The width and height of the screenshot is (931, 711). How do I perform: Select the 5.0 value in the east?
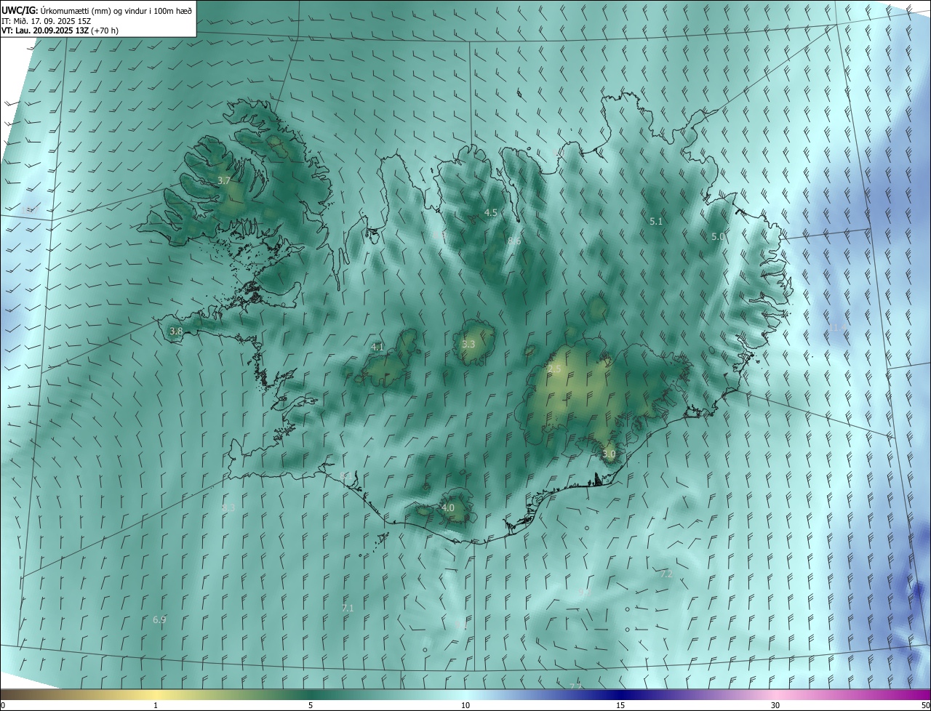(718, 236)
